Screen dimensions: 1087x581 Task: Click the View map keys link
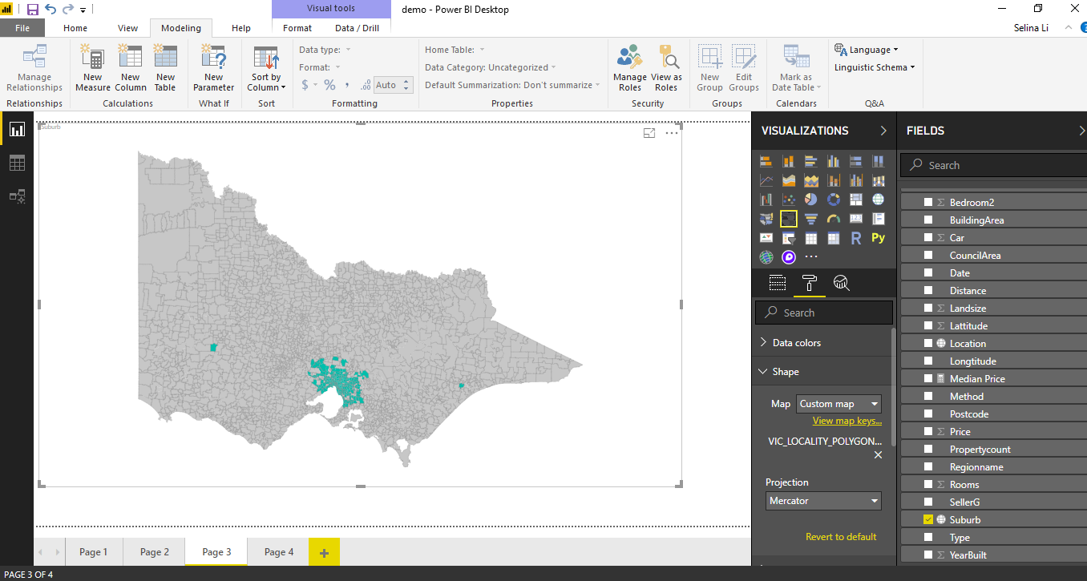point(847,420)
